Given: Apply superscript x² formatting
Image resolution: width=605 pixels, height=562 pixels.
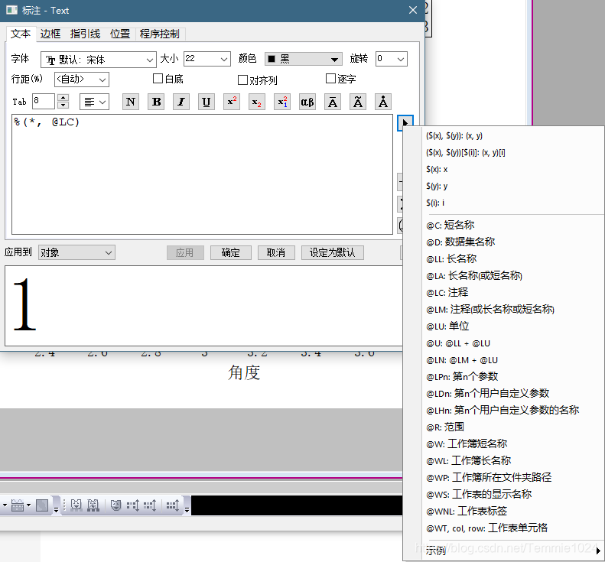Looking at the screenshot, I should [x=232, y=102].
